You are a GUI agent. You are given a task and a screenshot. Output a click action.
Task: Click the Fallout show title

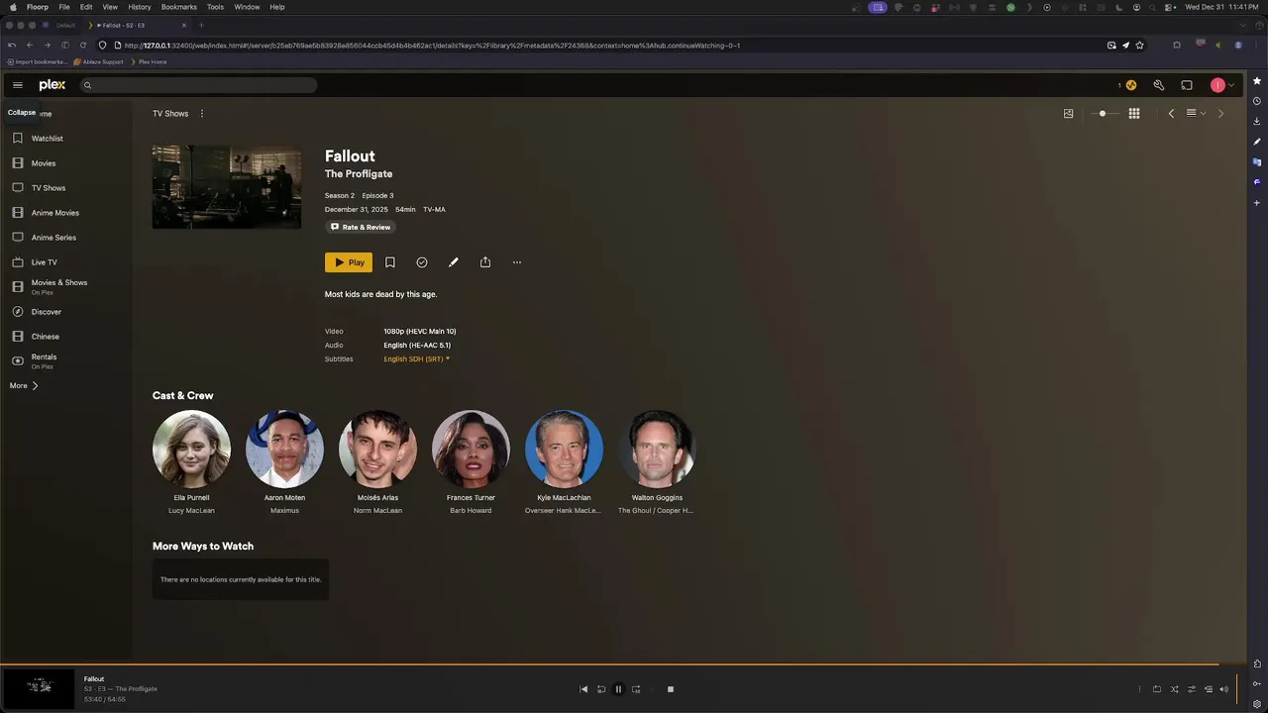(350, 156)
